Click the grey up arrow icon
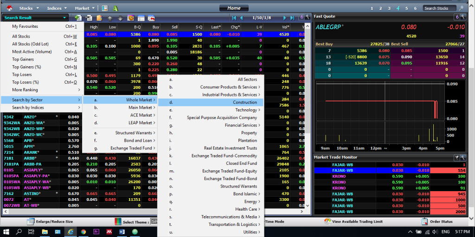 pyautogui.click(x=110, y=18)
